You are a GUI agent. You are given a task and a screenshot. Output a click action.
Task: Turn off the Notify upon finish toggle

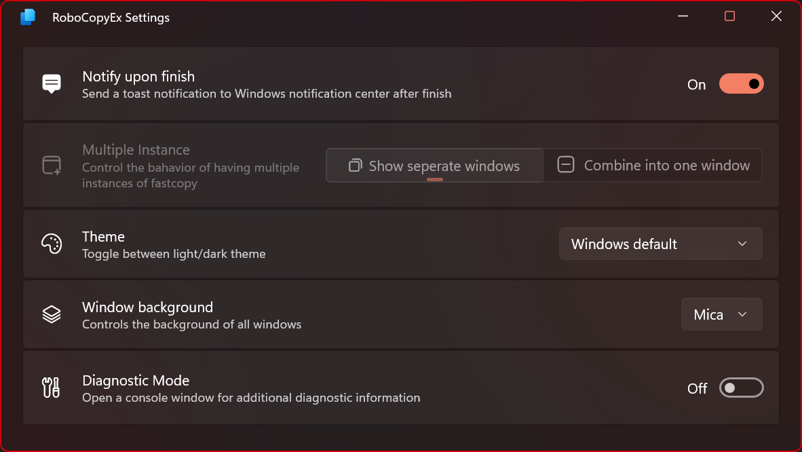741,84
